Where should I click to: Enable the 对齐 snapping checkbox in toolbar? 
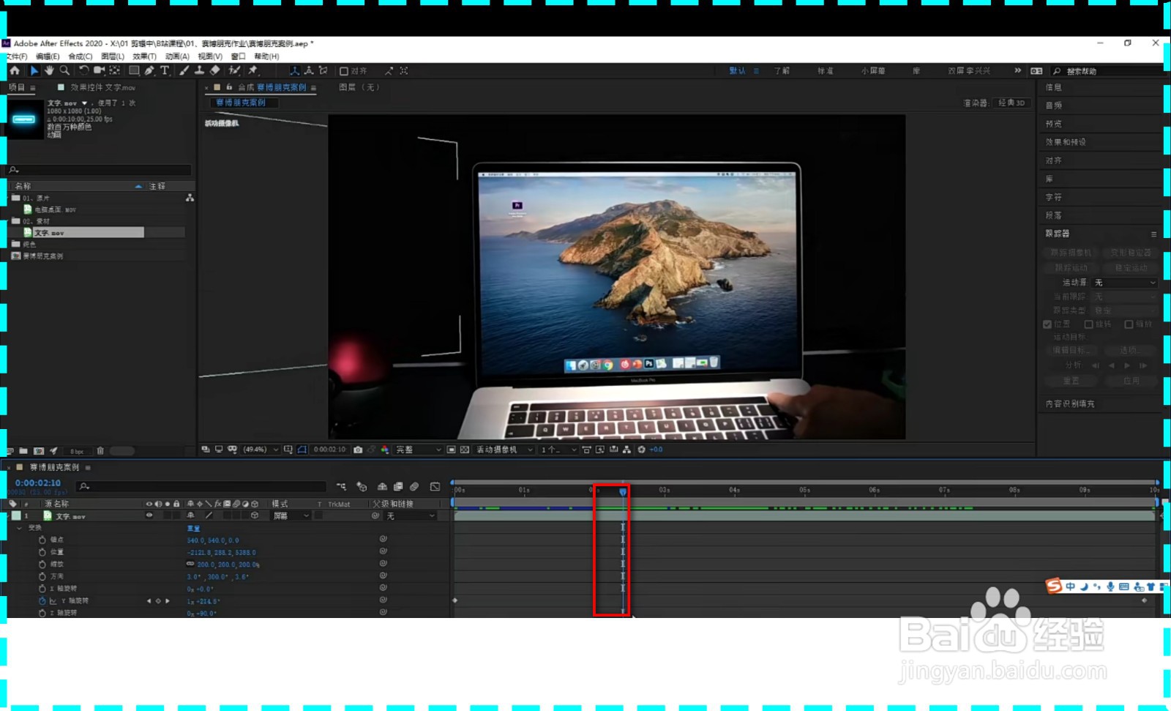tap(344, 71)
